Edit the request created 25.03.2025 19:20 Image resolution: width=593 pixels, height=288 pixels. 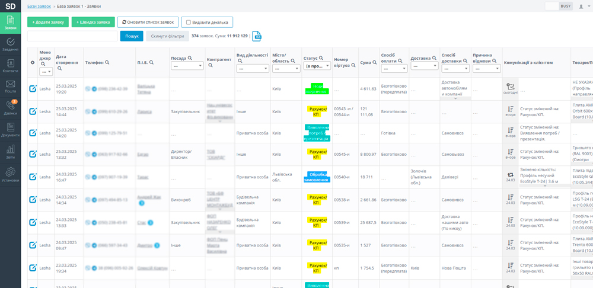point(33,89)
